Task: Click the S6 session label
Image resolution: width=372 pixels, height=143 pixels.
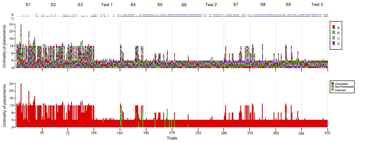Action: pyautogui.click(x=184, y=5)
